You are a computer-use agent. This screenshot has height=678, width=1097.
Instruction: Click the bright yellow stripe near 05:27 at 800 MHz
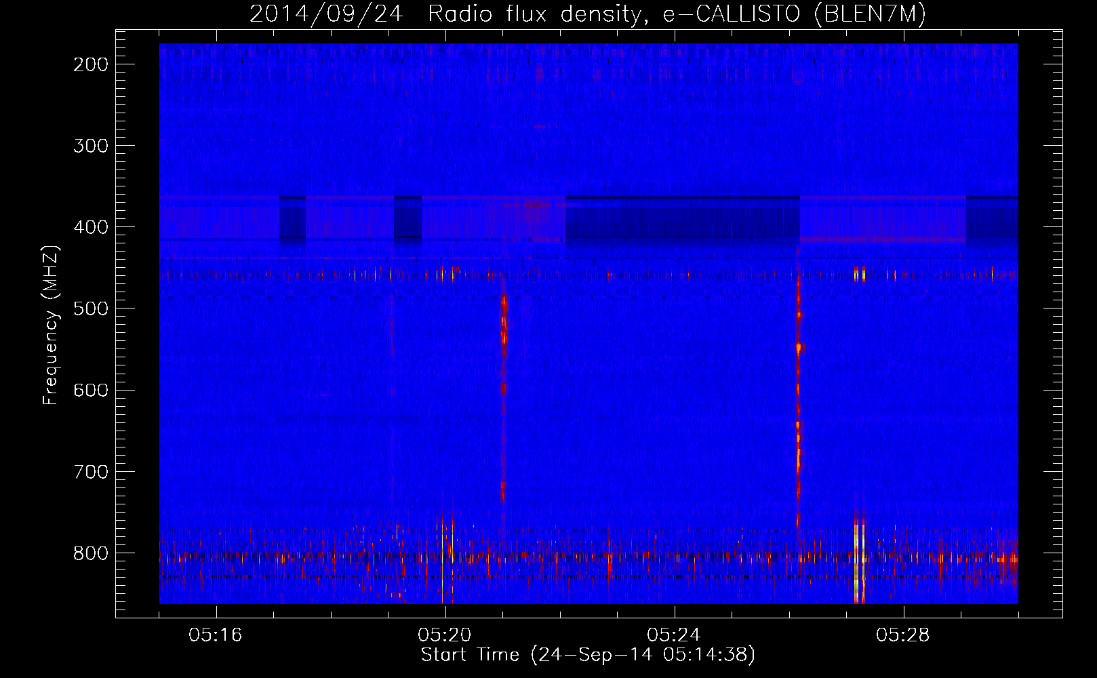860,559
